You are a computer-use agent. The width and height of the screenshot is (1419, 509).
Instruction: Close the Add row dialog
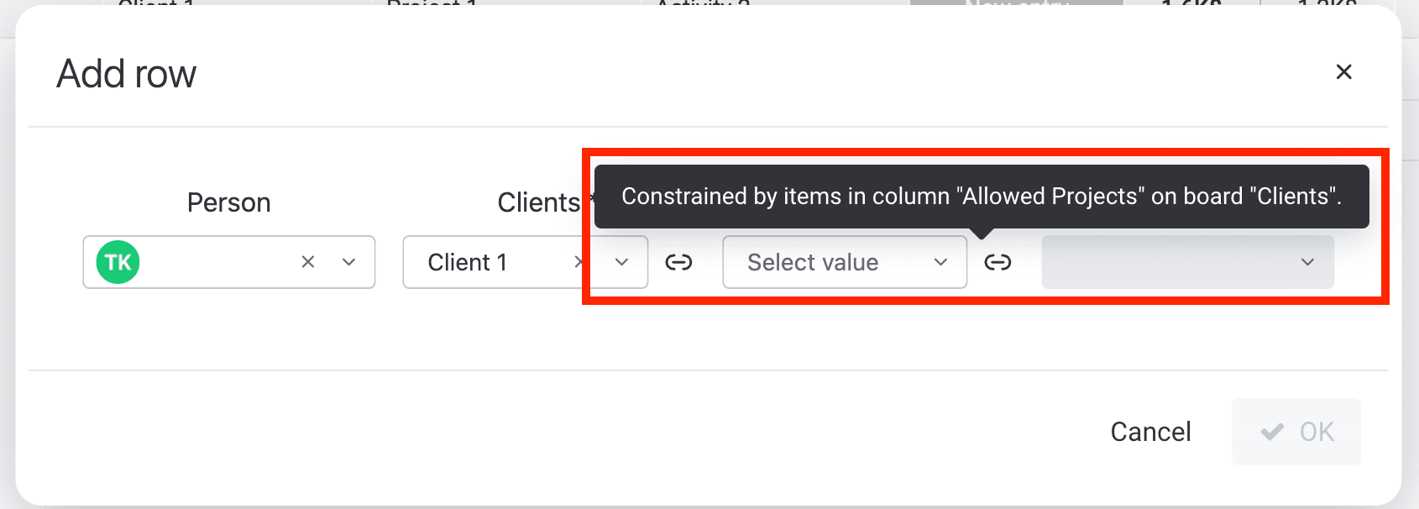[x=1343, y=72]
